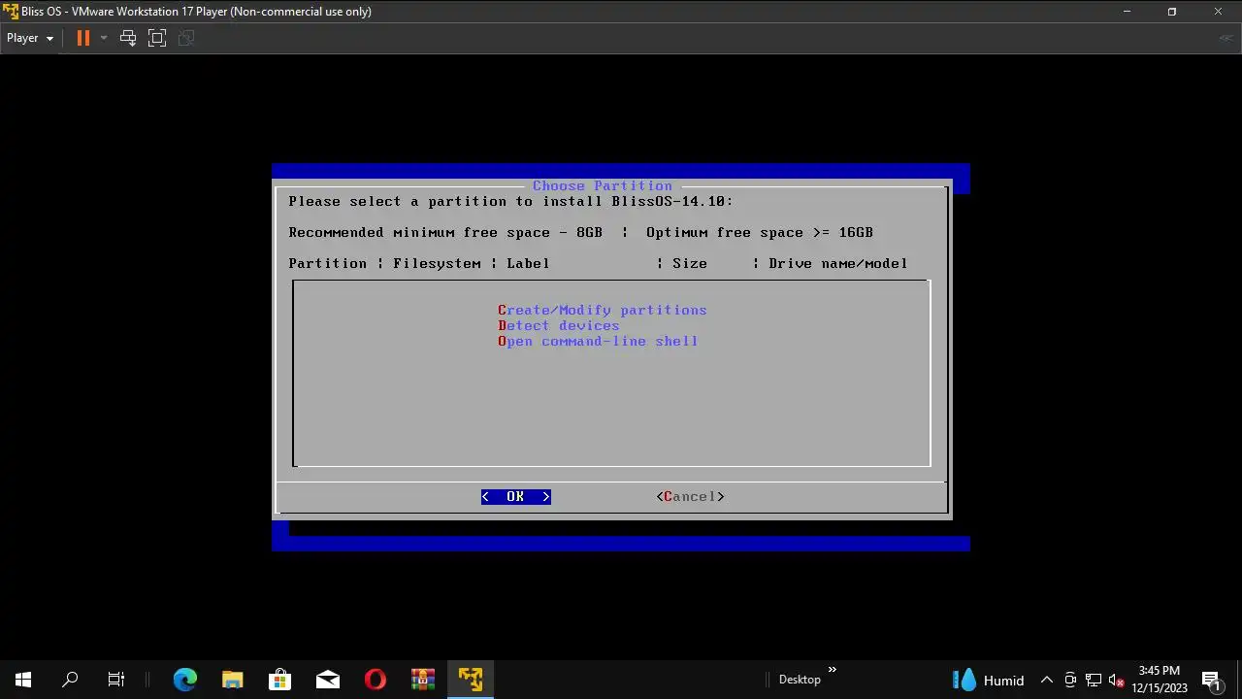This screenshot has height=699, width=1242.
Task: Click the Cancel button
Action: click(x=690, y=496)
